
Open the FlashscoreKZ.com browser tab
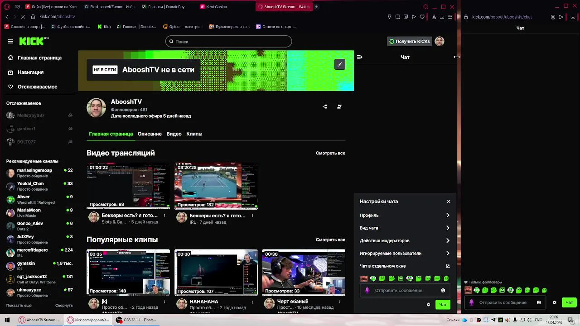click(110, 7)
